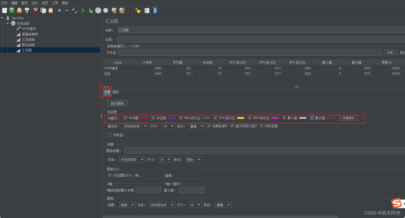Open the 运行 menu
Image resolution: width=405 pixels, height=218 pixels.
click(x=34, y=3)
